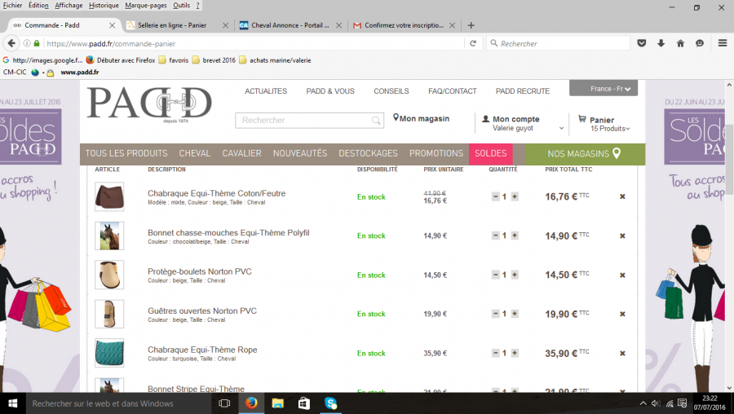Decrease quantity of Bonnet chasse-mouches Polyfil
This screenshot has height=414, width=734.
(x=495, y=236)
